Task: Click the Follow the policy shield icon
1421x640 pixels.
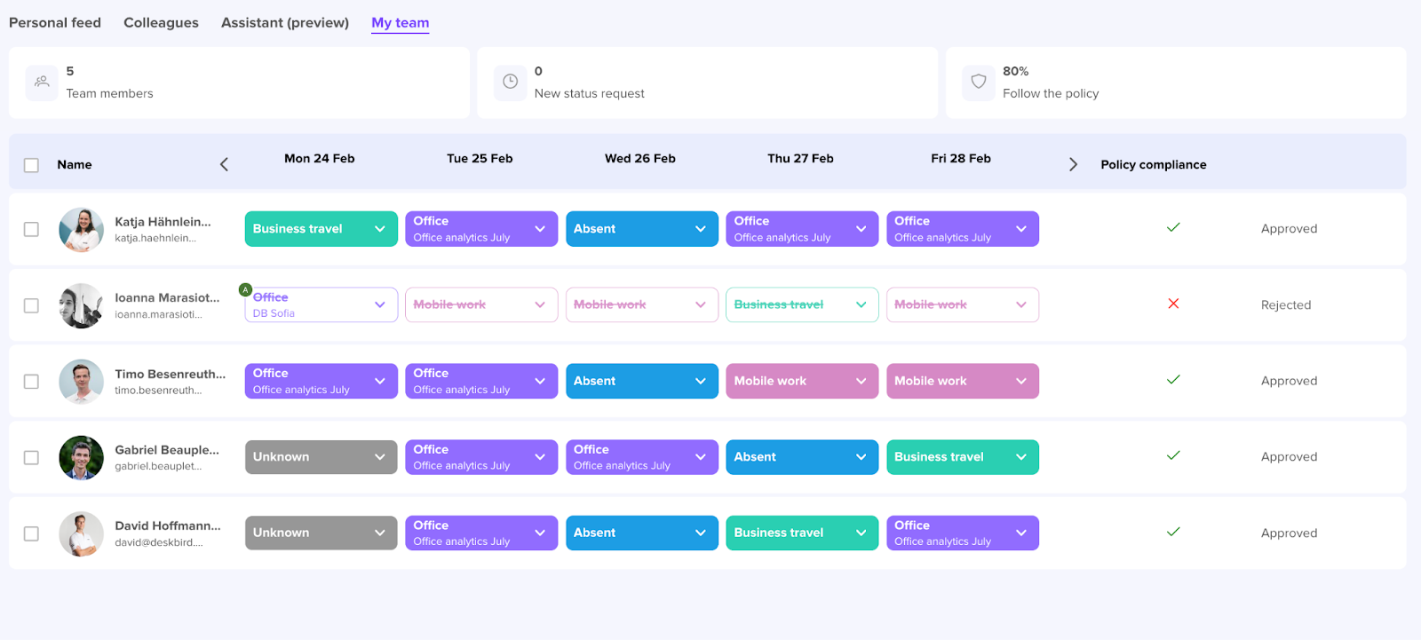Action: (x=978, y=82)
